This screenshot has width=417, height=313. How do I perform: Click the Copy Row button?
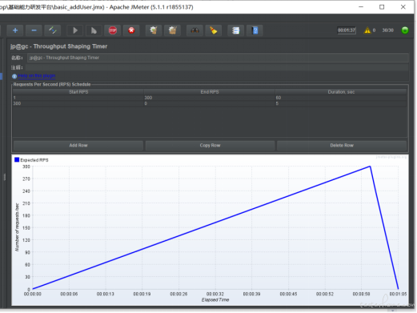click(x=210, y=146)
